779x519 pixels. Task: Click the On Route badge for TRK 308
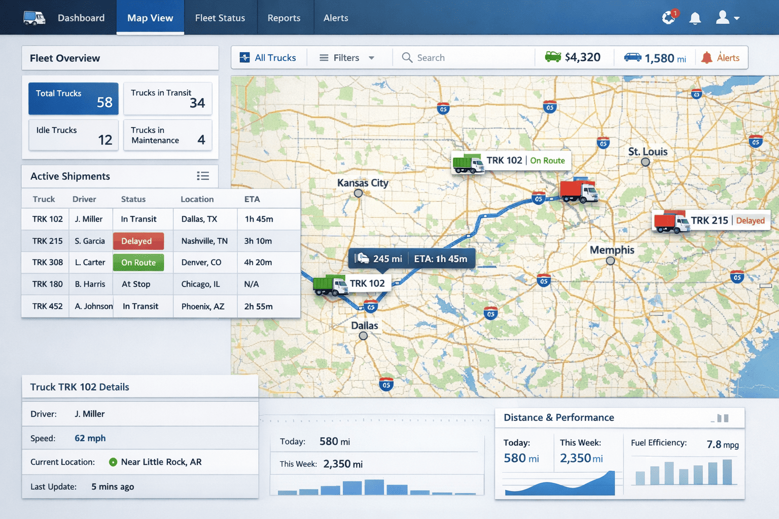pos(138,263)
